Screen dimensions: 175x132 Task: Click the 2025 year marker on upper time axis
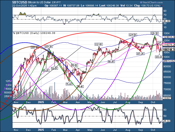tap(40, 102)
